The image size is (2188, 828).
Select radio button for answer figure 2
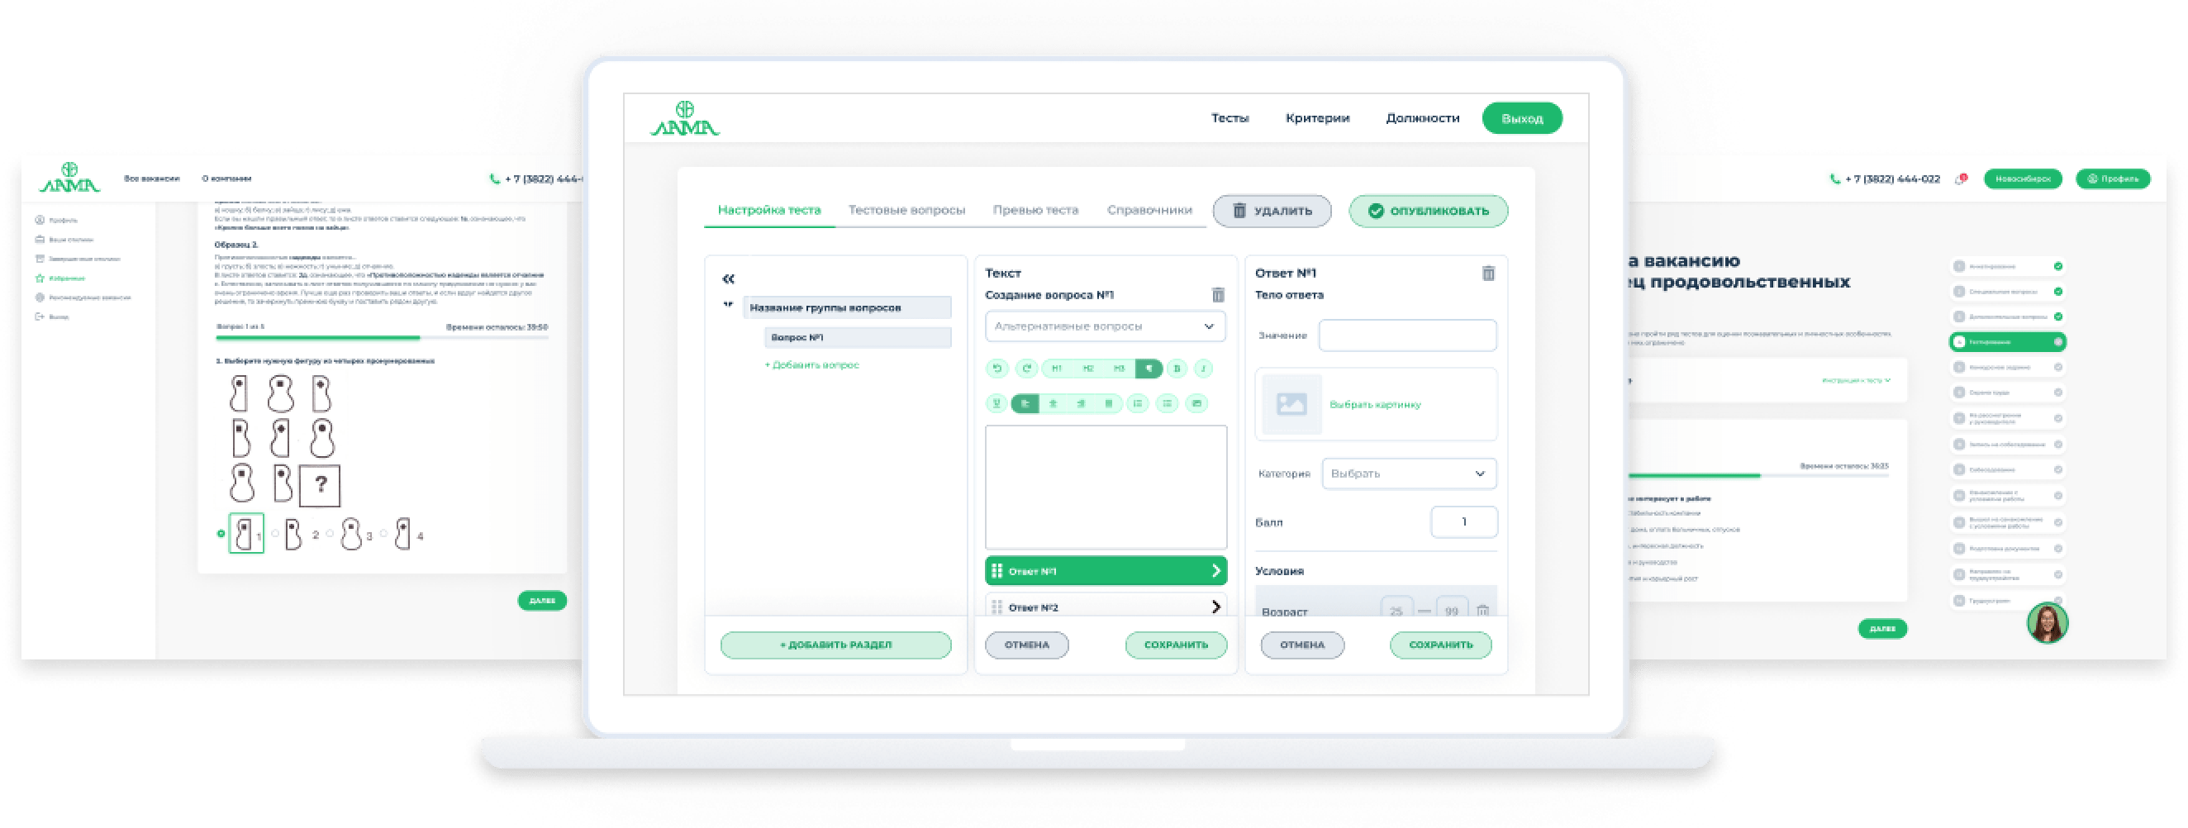(x=275, y=533)
